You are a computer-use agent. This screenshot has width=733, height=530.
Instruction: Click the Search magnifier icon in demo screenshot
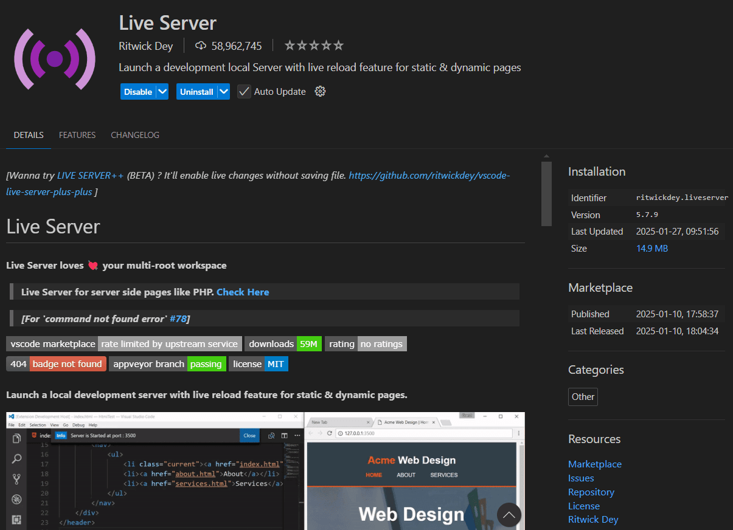pyautogui.click(x=16, y=459)
